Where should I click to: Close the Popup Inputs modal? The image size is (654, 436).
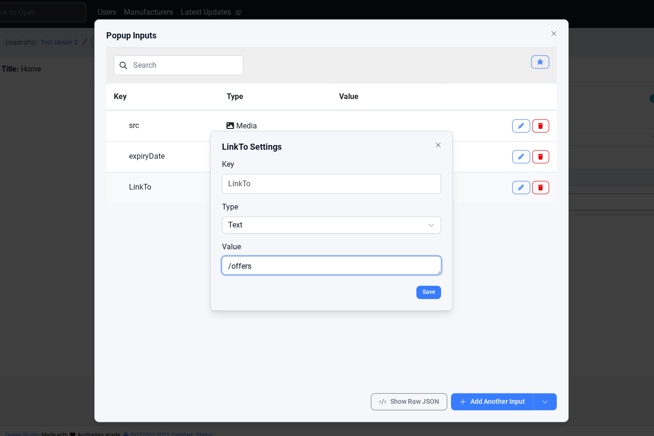point(553,34)
